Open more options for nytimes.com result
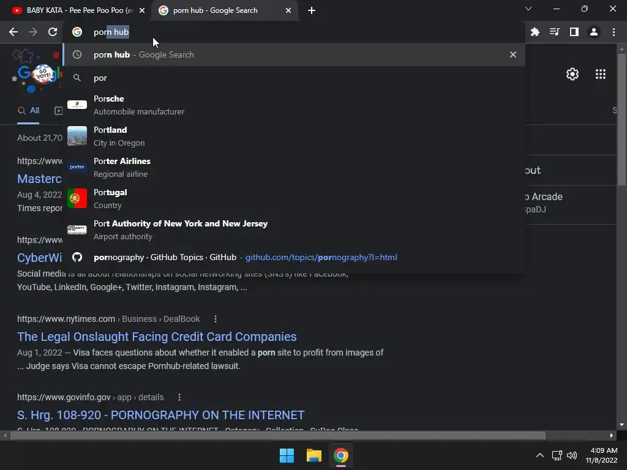 point(215,319)
